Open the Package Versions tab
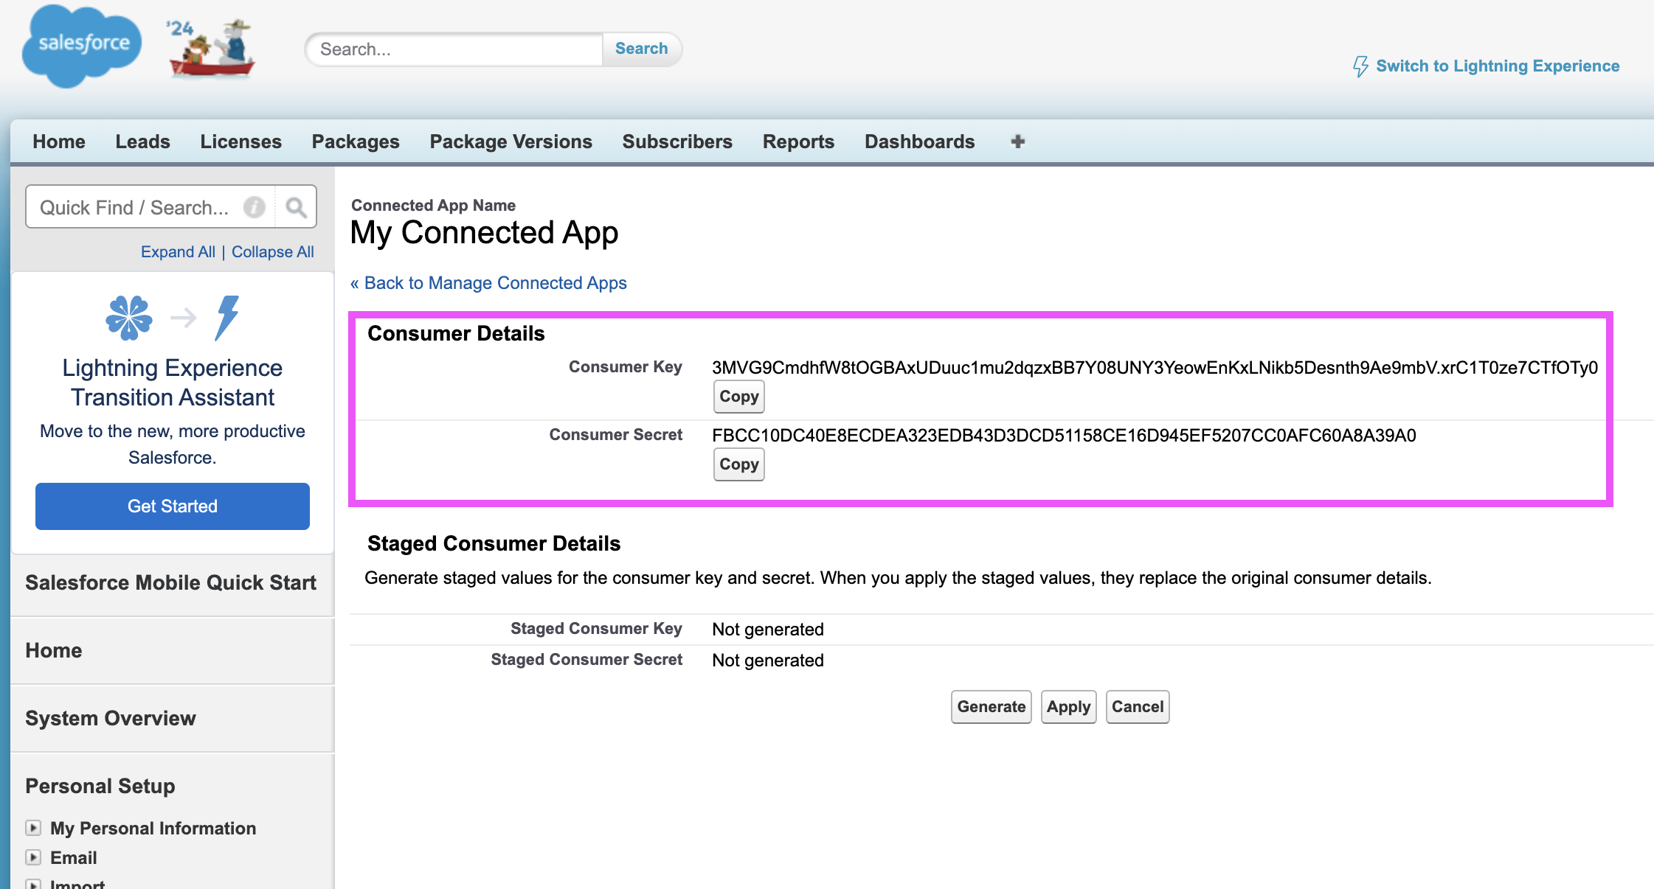 (511, 142)
